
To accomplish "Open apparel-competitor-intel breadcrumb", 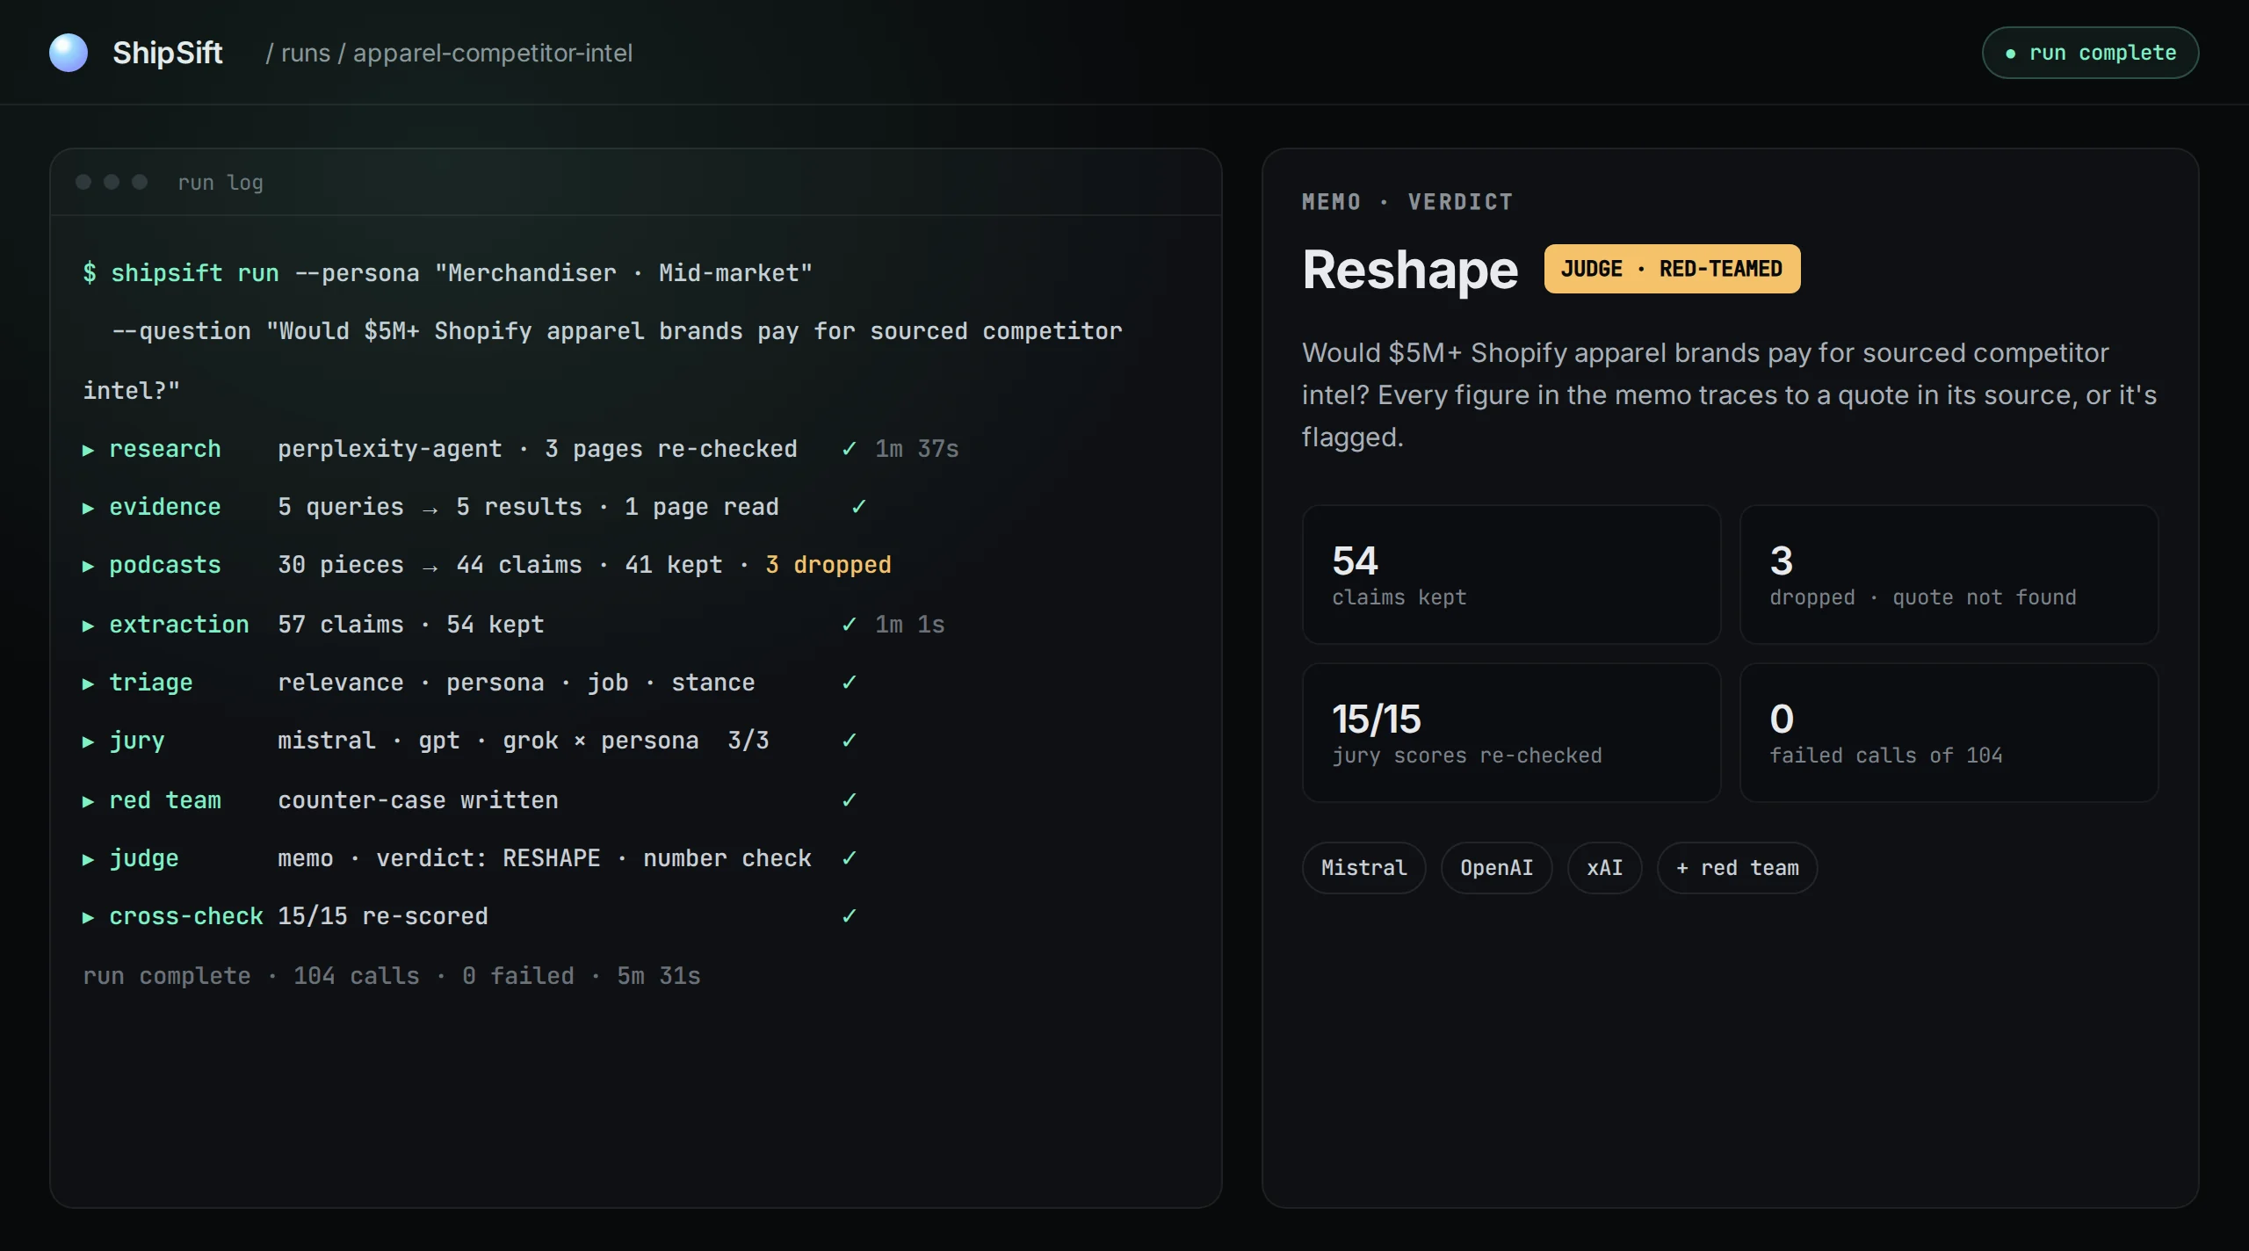I will (x=493, y=53).
